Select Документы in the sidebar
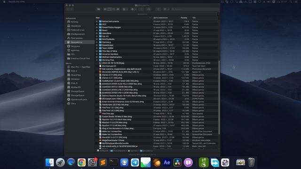Screen dimensions: 301x169 click(80, 42)
